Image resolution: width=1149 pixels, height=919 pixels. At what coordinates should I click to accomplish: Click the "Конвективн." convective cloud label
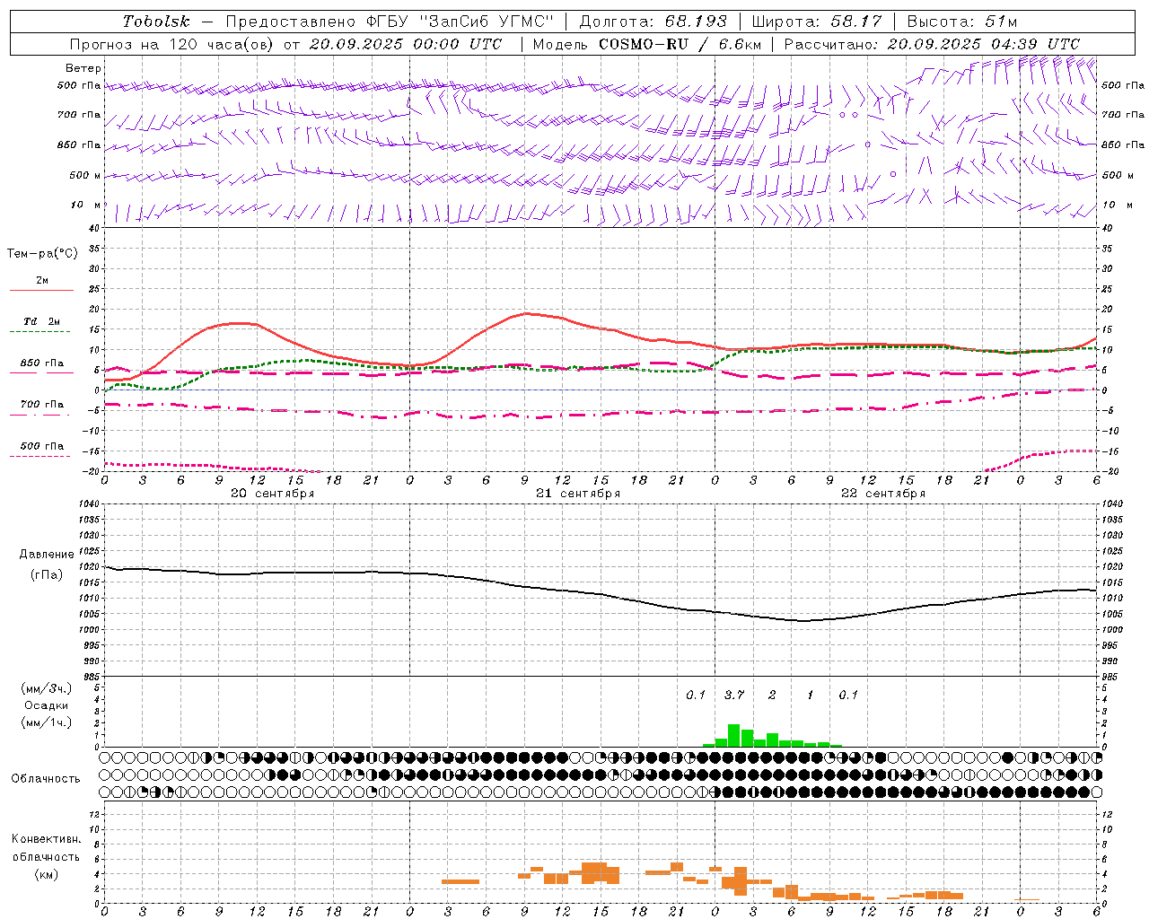tap(46, 839)
